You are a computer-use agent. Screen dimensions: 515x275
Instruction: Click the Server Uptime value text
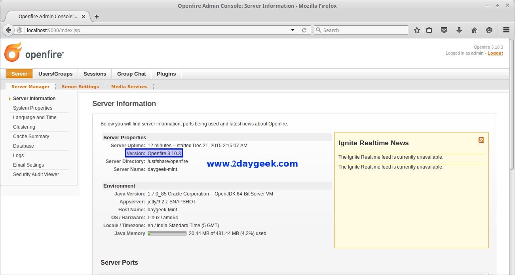pos(198,146)
